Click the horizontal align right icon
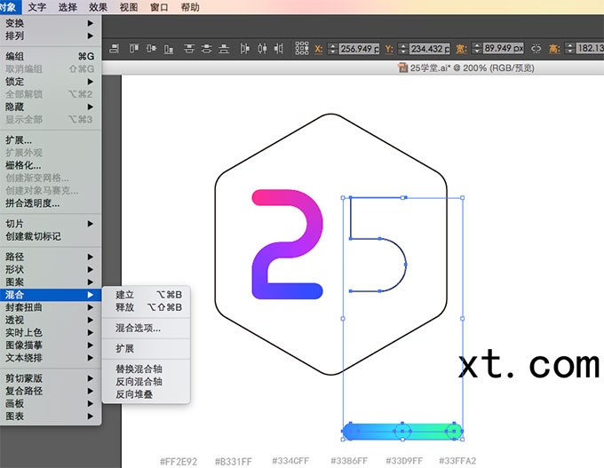This screenshot has height=468, width=604. (114, 49)
